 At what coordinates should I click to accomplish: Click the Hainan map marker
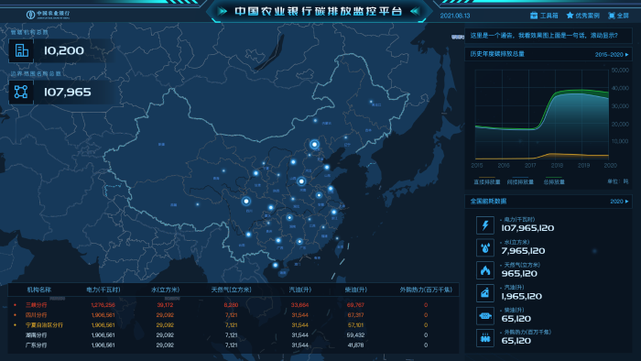(x=275, y=265)
